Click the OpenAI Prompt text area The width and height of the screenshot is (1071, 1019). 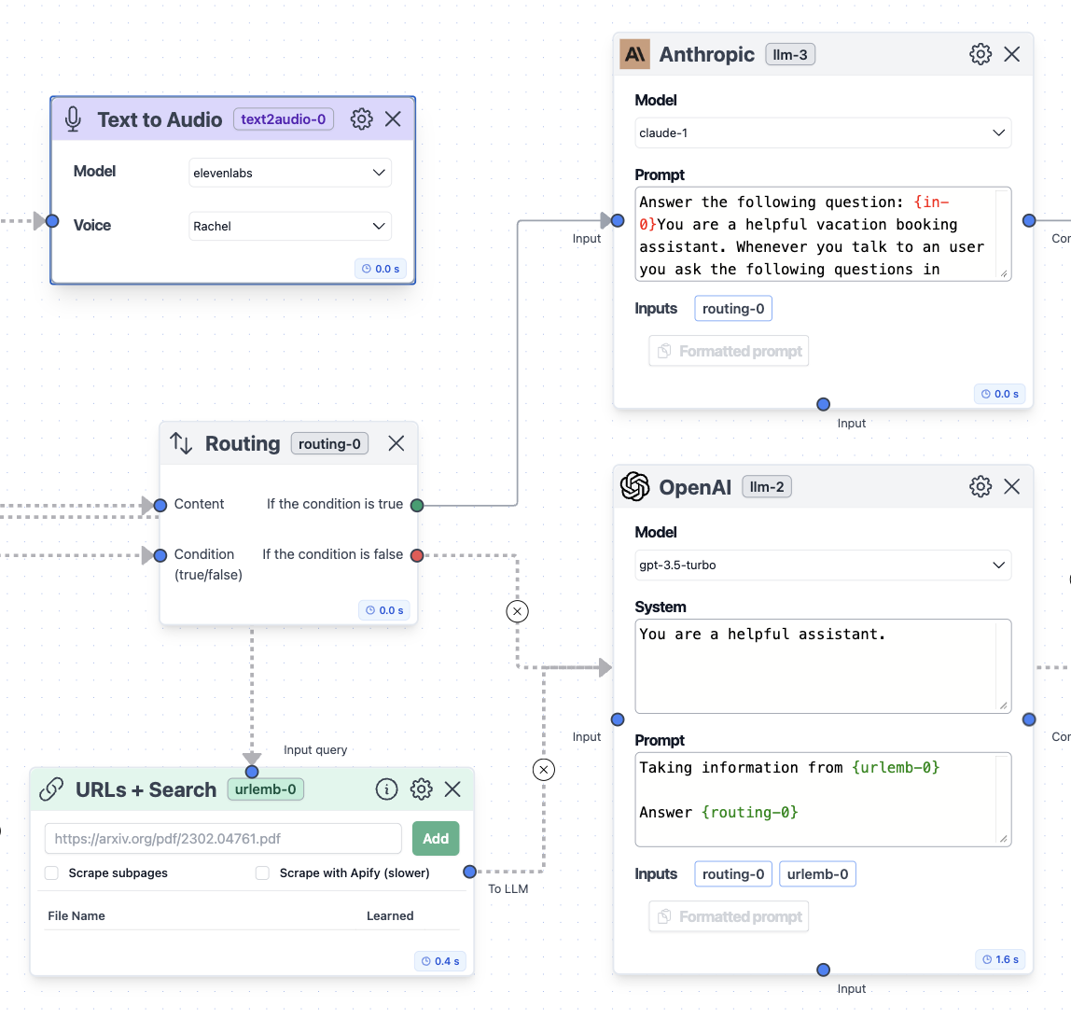tap(823, 800)
